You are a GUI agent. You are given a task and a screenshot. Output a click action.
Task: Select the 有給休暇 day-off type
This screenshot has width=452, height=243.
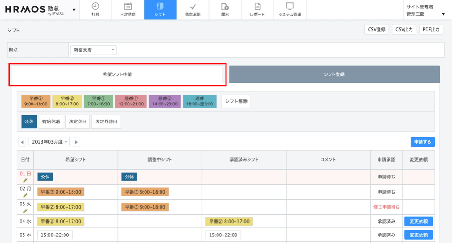[51, 121]
